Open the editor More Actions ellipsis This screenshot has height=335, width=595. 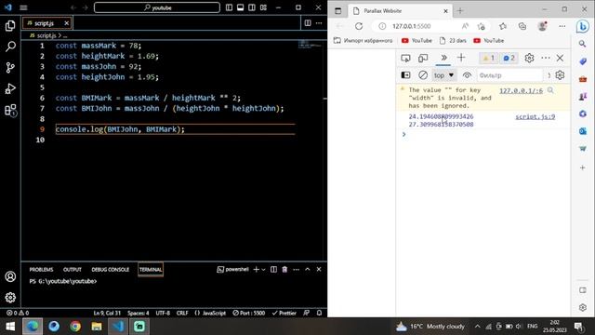[319, 23]
